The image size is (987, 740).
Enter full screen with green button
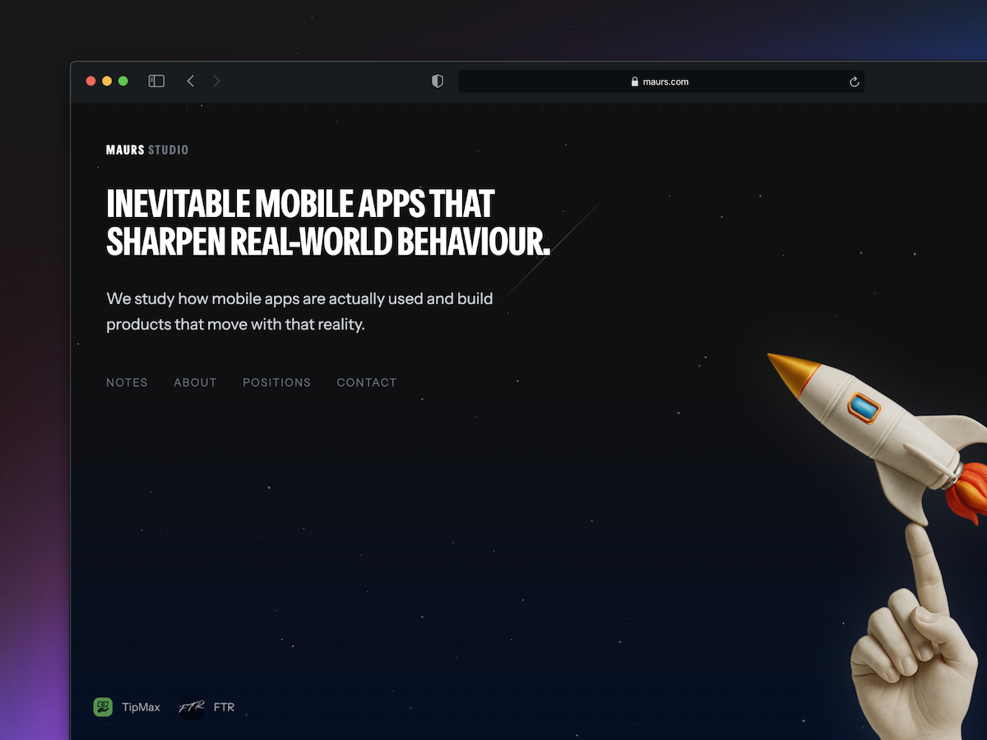[123, 81]
